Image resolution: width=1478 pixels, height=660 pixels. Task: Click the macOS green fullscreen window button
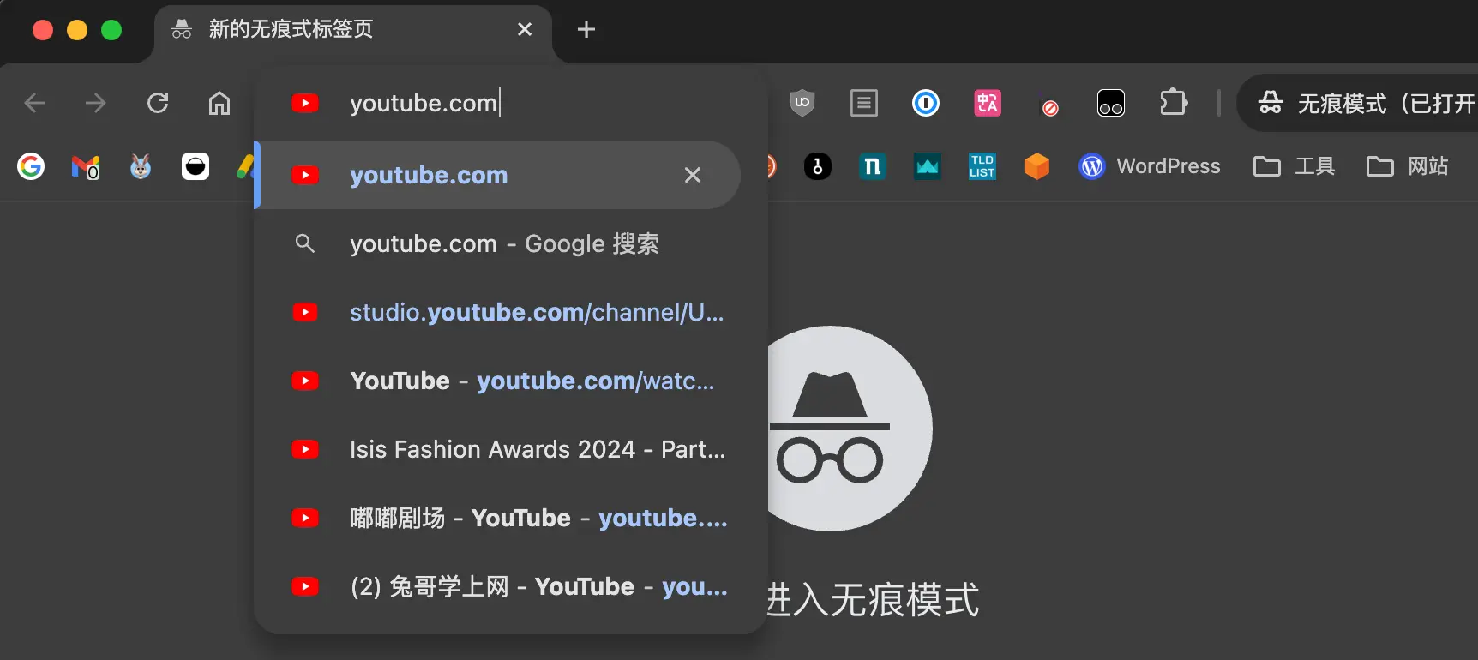111,30
